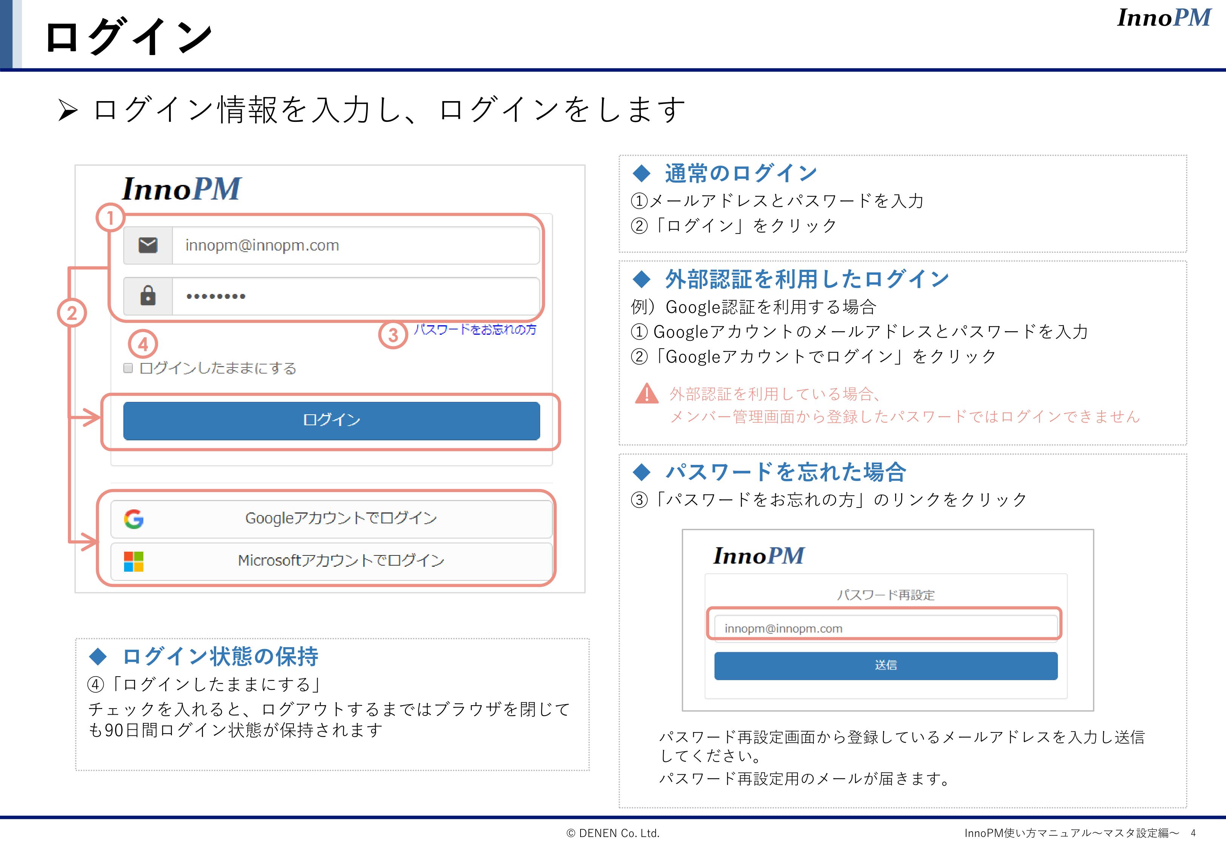Viewport: 1226px width, 849px height.
Task: Click the Google logo icon
Action: (x=134, y=519)
